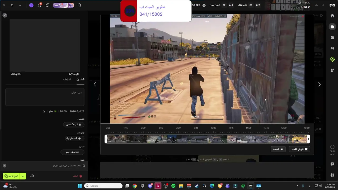
Task: Click the remove ads link under the ad box
Action: [16, 74]
